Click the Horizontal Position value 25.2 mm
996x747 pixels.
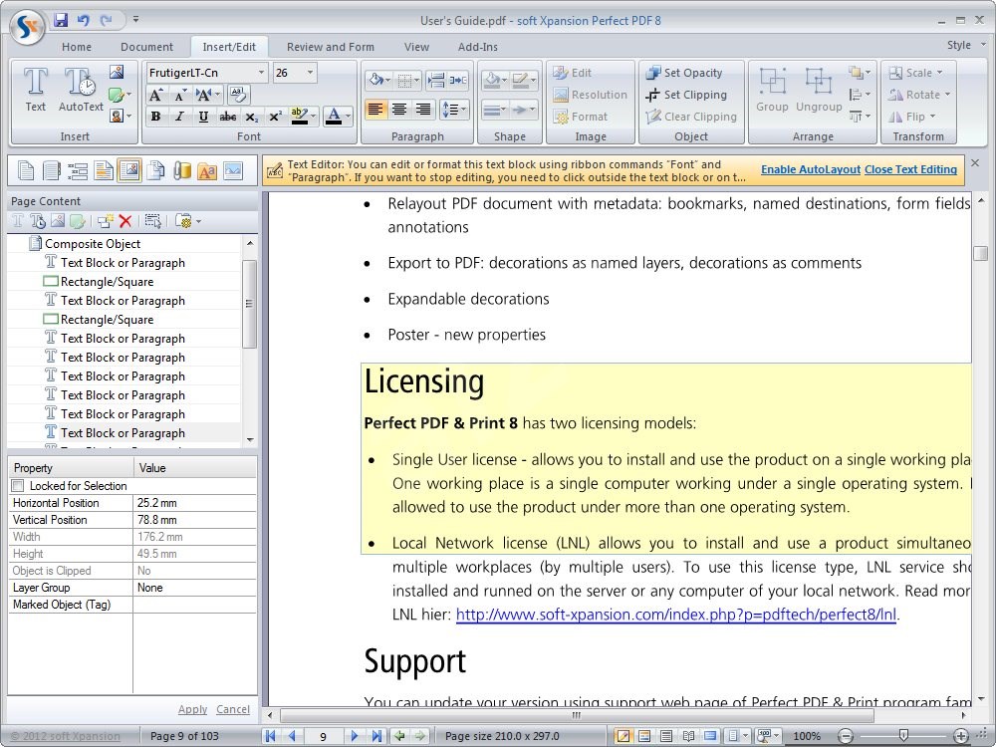coord(194,503)
